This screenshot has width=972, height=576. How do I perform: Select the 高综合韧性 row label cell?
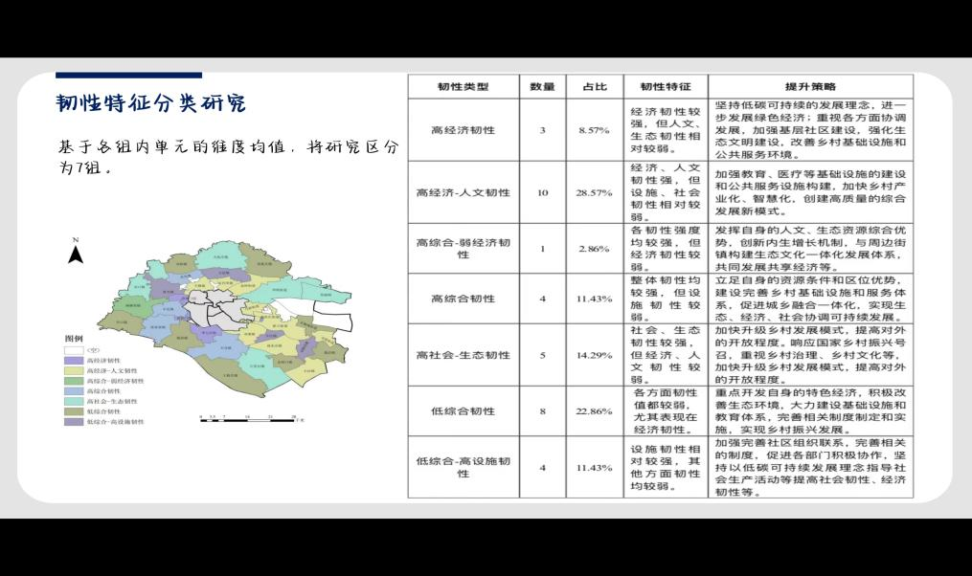[463, 299]
